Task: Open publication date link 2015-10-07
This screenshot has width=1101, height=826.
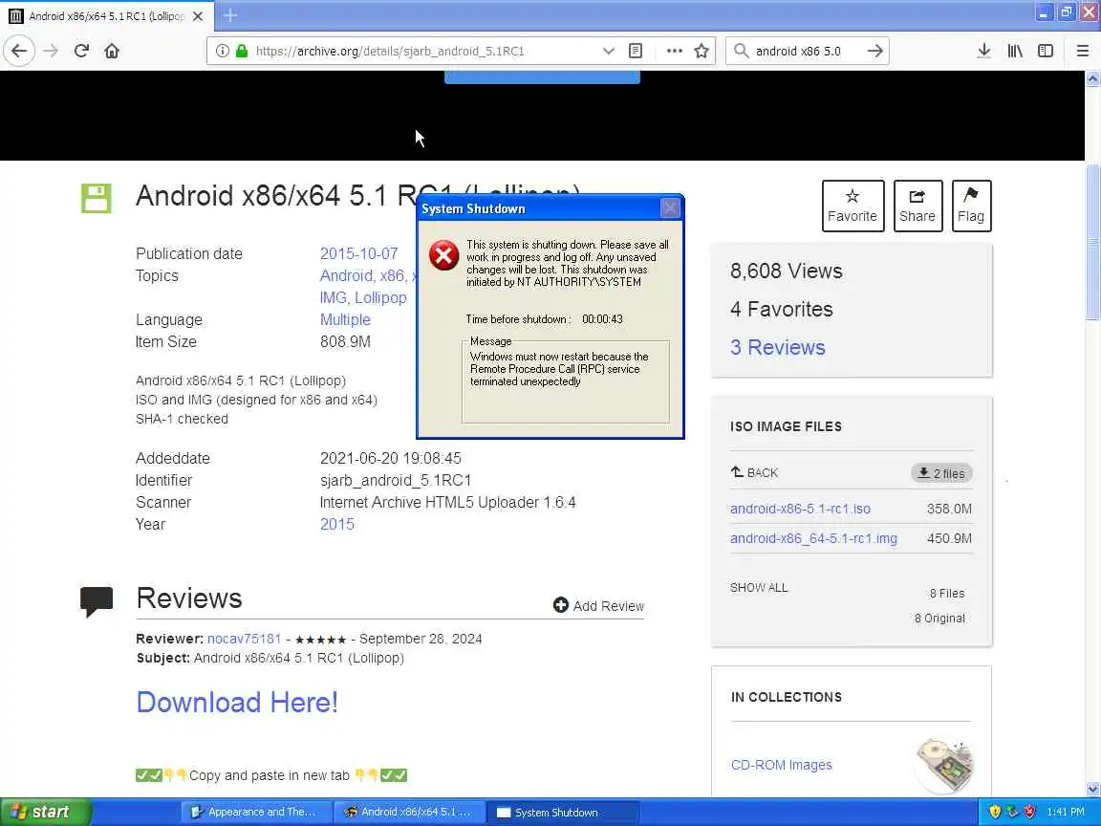Action: 358,253
